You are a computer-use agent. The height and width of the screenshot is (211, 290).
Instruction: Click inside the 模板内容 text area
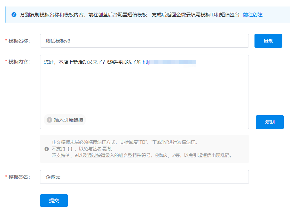tap(144, 91)
